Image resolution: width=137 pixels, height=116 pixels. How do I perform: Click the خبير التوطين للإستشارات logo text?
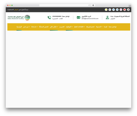(16, 17)
